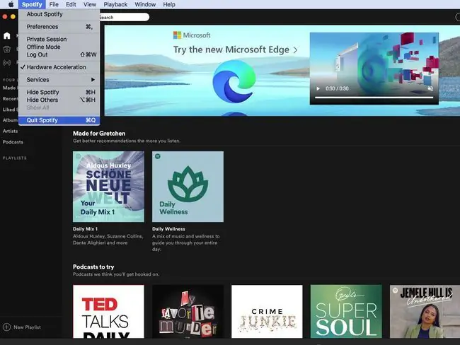Click the Spotify menu bar title
460x345 pixels.
click(32, 4)
